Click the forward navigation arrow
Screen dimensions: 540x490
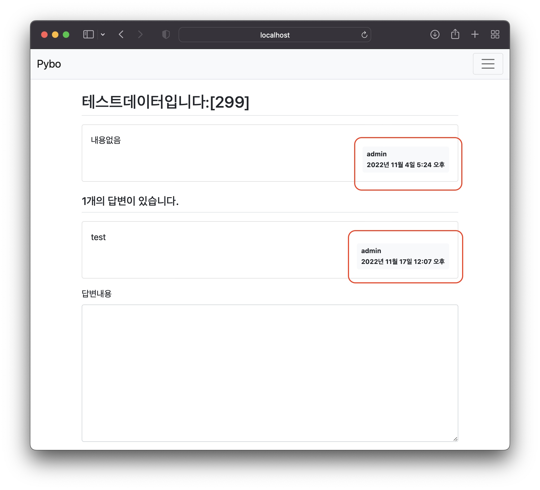(140, 35)
